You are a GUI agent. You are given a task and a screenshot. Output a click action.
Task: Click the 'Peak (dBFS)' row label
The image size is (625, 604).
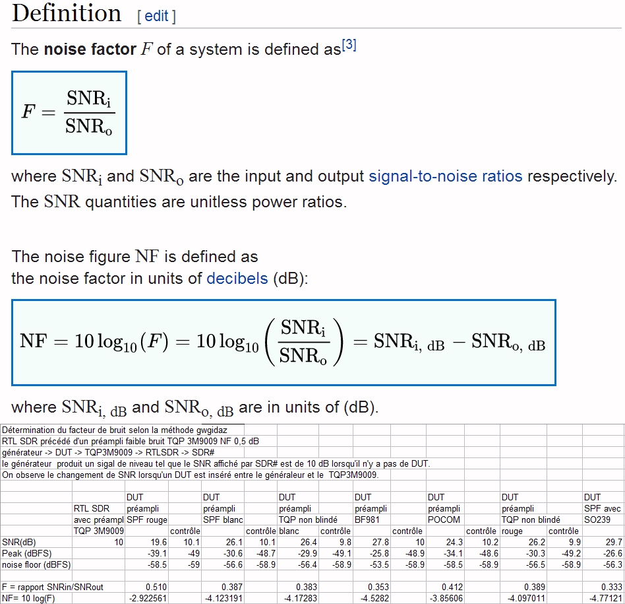[x=27, y=553]
